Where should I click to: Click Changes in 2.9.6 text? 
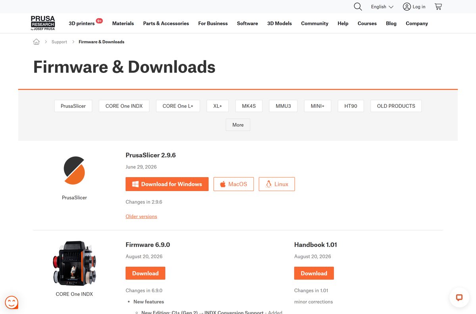(x=144, y=202)
